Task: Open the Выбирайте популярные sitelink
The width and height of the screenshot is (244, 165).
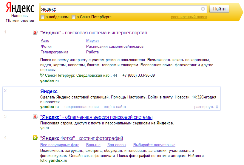Action: click(x=154, y=145)
